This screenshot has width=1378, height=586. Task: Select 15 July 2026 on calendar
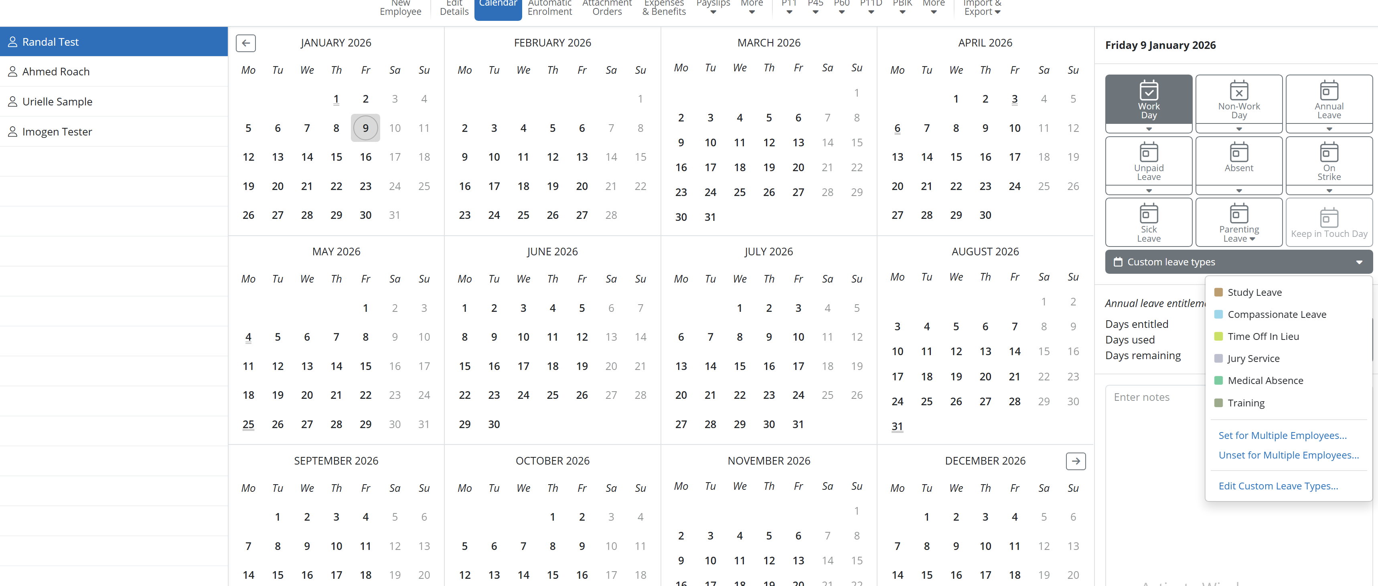pos(739,366)
